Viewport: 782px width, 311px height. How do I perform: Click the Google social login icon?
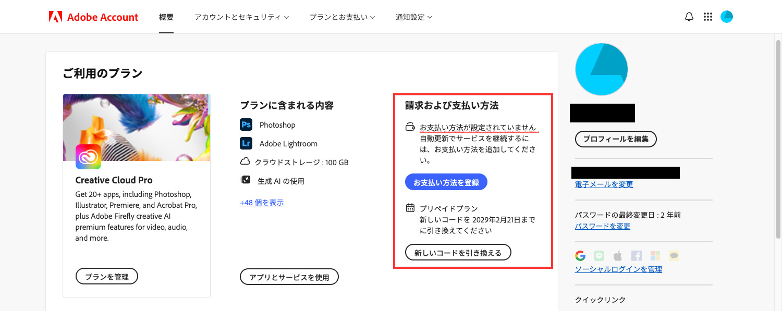pos(580,256)
